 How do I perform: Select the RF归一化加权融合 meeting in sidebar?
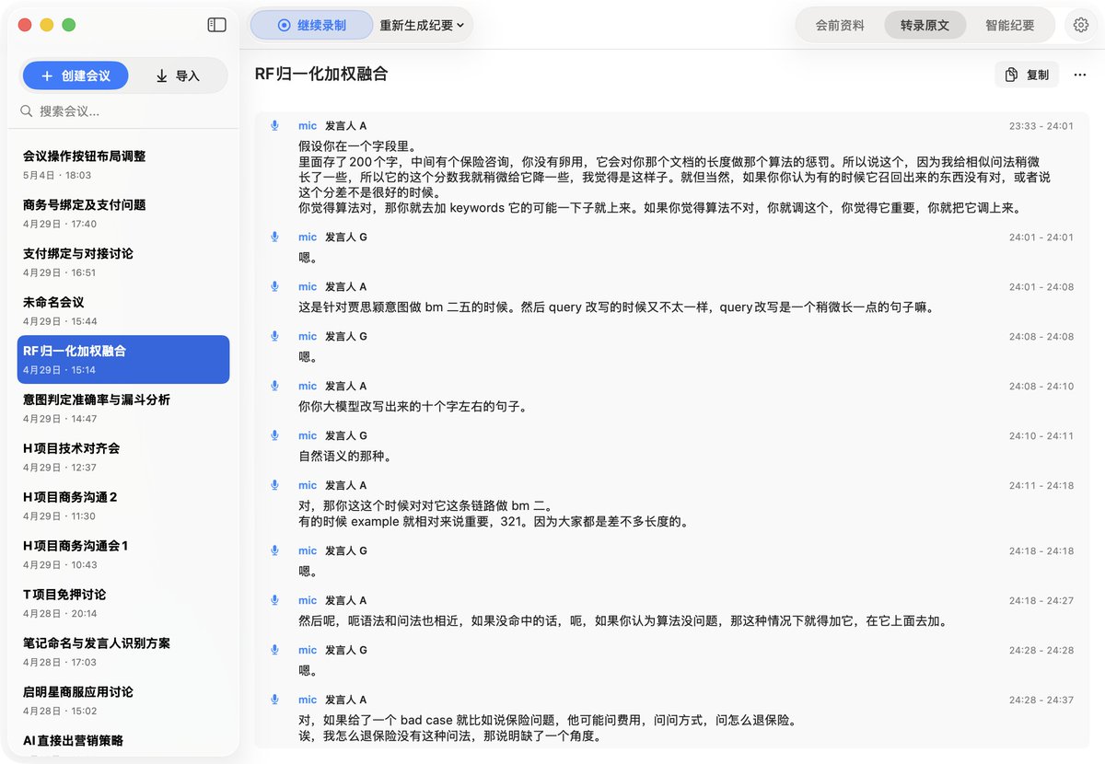coord(123,360)
